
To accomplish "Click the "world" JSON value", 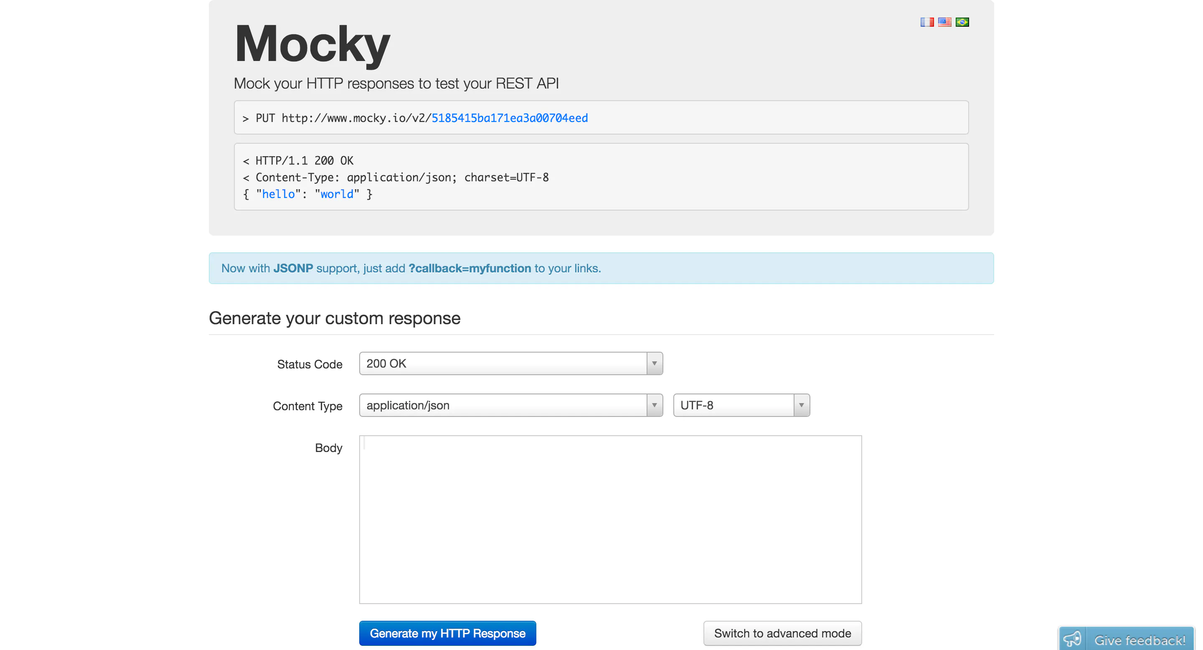I will tap(337, 194).
